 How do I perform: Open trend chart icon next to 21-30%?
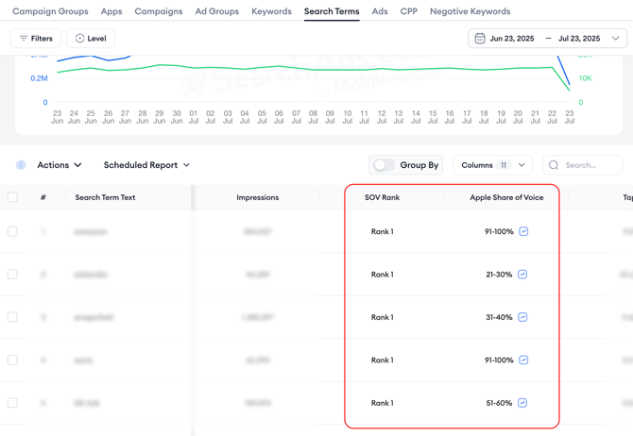click(x=523, y=275)
